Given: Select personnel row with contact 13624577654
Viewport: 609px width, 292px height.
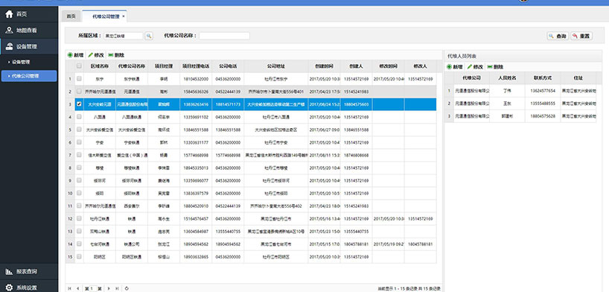Looking at the screenshot, I should (520, 91).
